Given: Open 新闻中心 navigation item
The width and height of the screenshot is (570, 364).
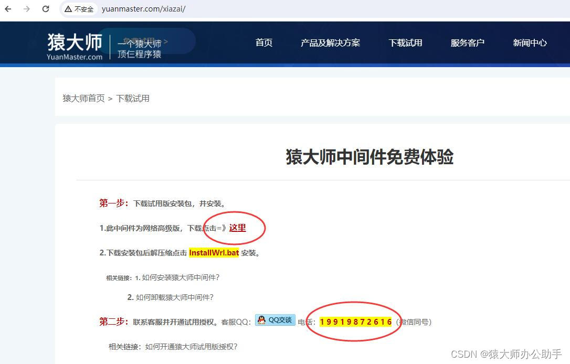Looking at the screenshot, I should [530, 43].
